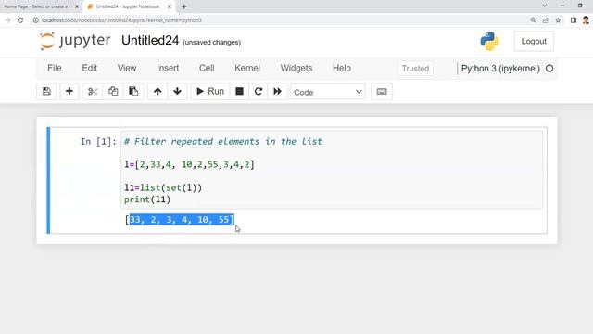
Task: Click the Python logo icon
Action: (x=489, y=41)
